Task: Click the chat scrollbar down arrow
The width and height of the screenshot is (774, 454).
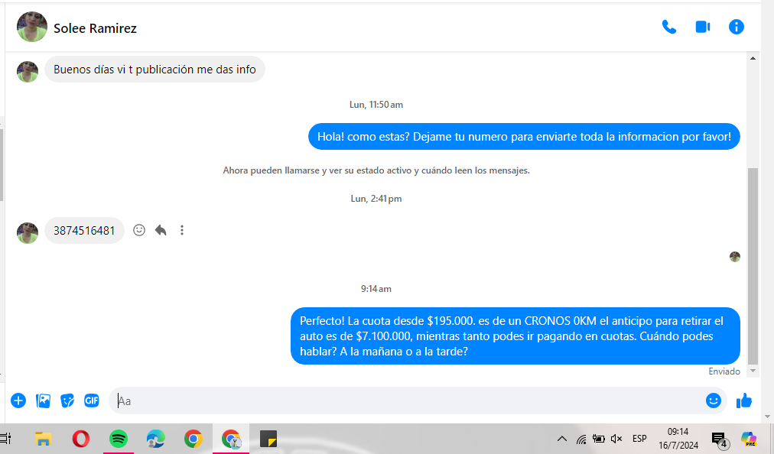Action: click(x=753, y=371)
